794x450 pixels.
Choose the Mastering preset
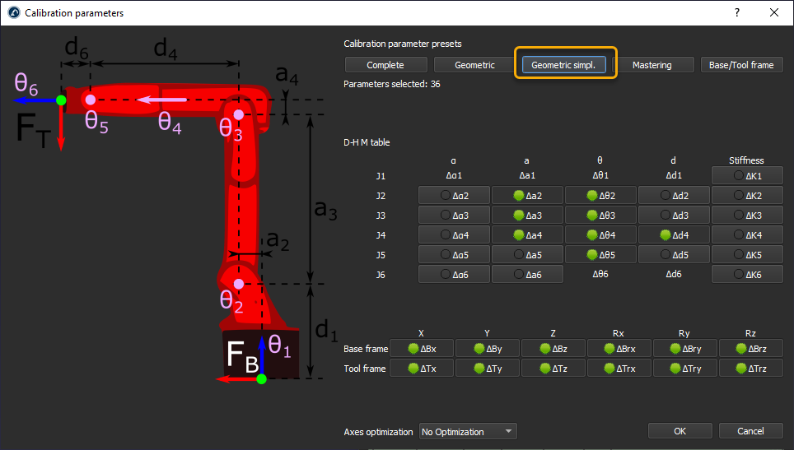point(652,65)
